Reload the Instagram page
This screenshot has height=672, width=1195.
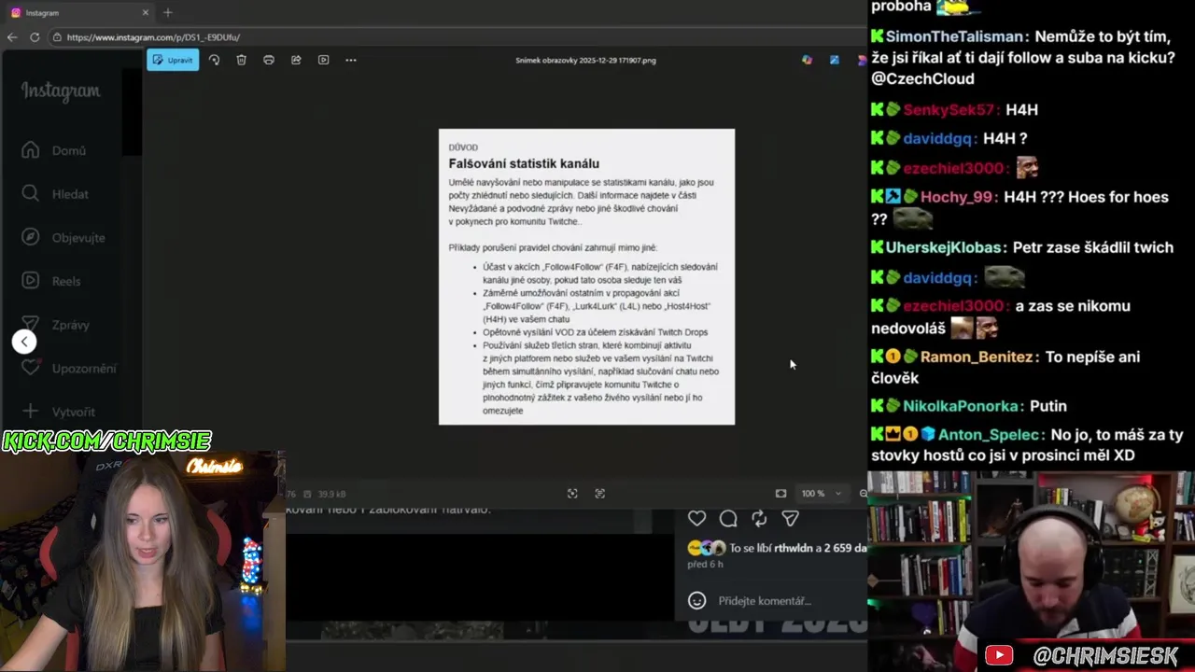[35, 37]
